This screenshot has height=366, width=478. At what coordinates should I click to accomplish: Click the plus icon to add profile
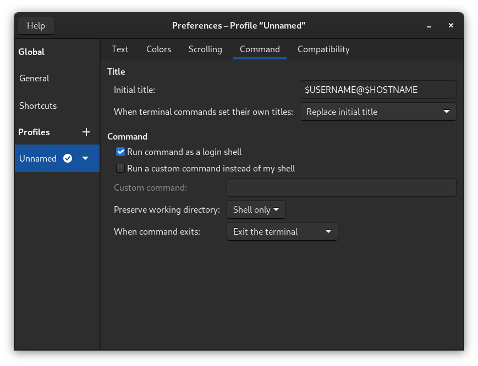point(86,132)
